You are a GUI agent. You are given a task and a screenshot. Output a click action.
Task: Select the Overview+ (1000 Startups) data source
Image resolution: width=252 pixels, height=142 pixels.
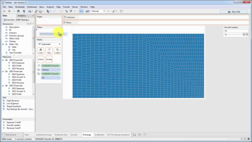pos(16,20)
